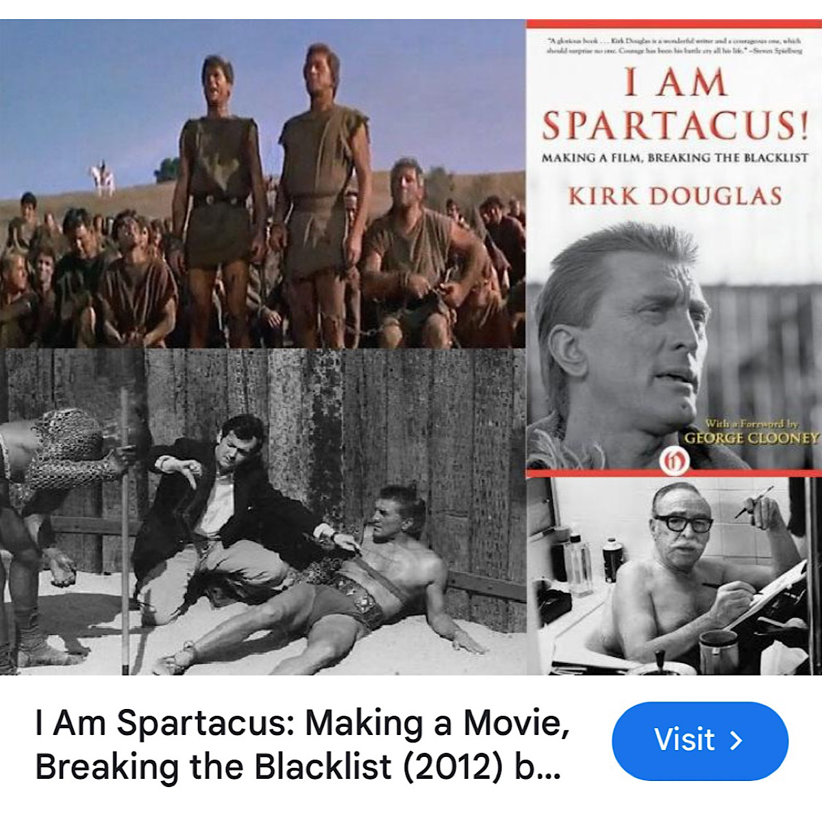Screen dimensions: 822x822
Task: Click the truncated 'Breaking the Blacklist (2012)' title line
Action: coord(298,767)
